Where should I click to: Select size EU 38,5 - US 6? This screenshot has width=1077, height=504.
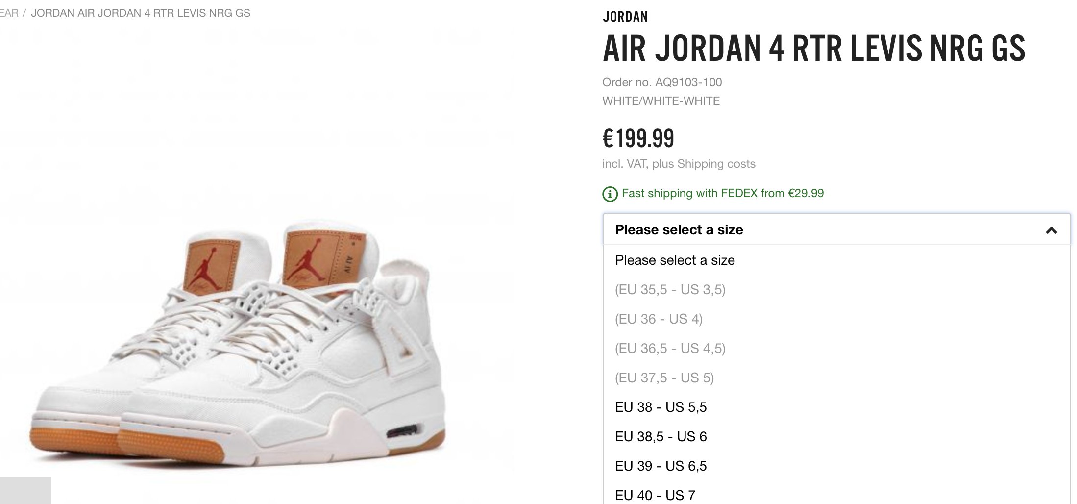click(x=836, y=436)
